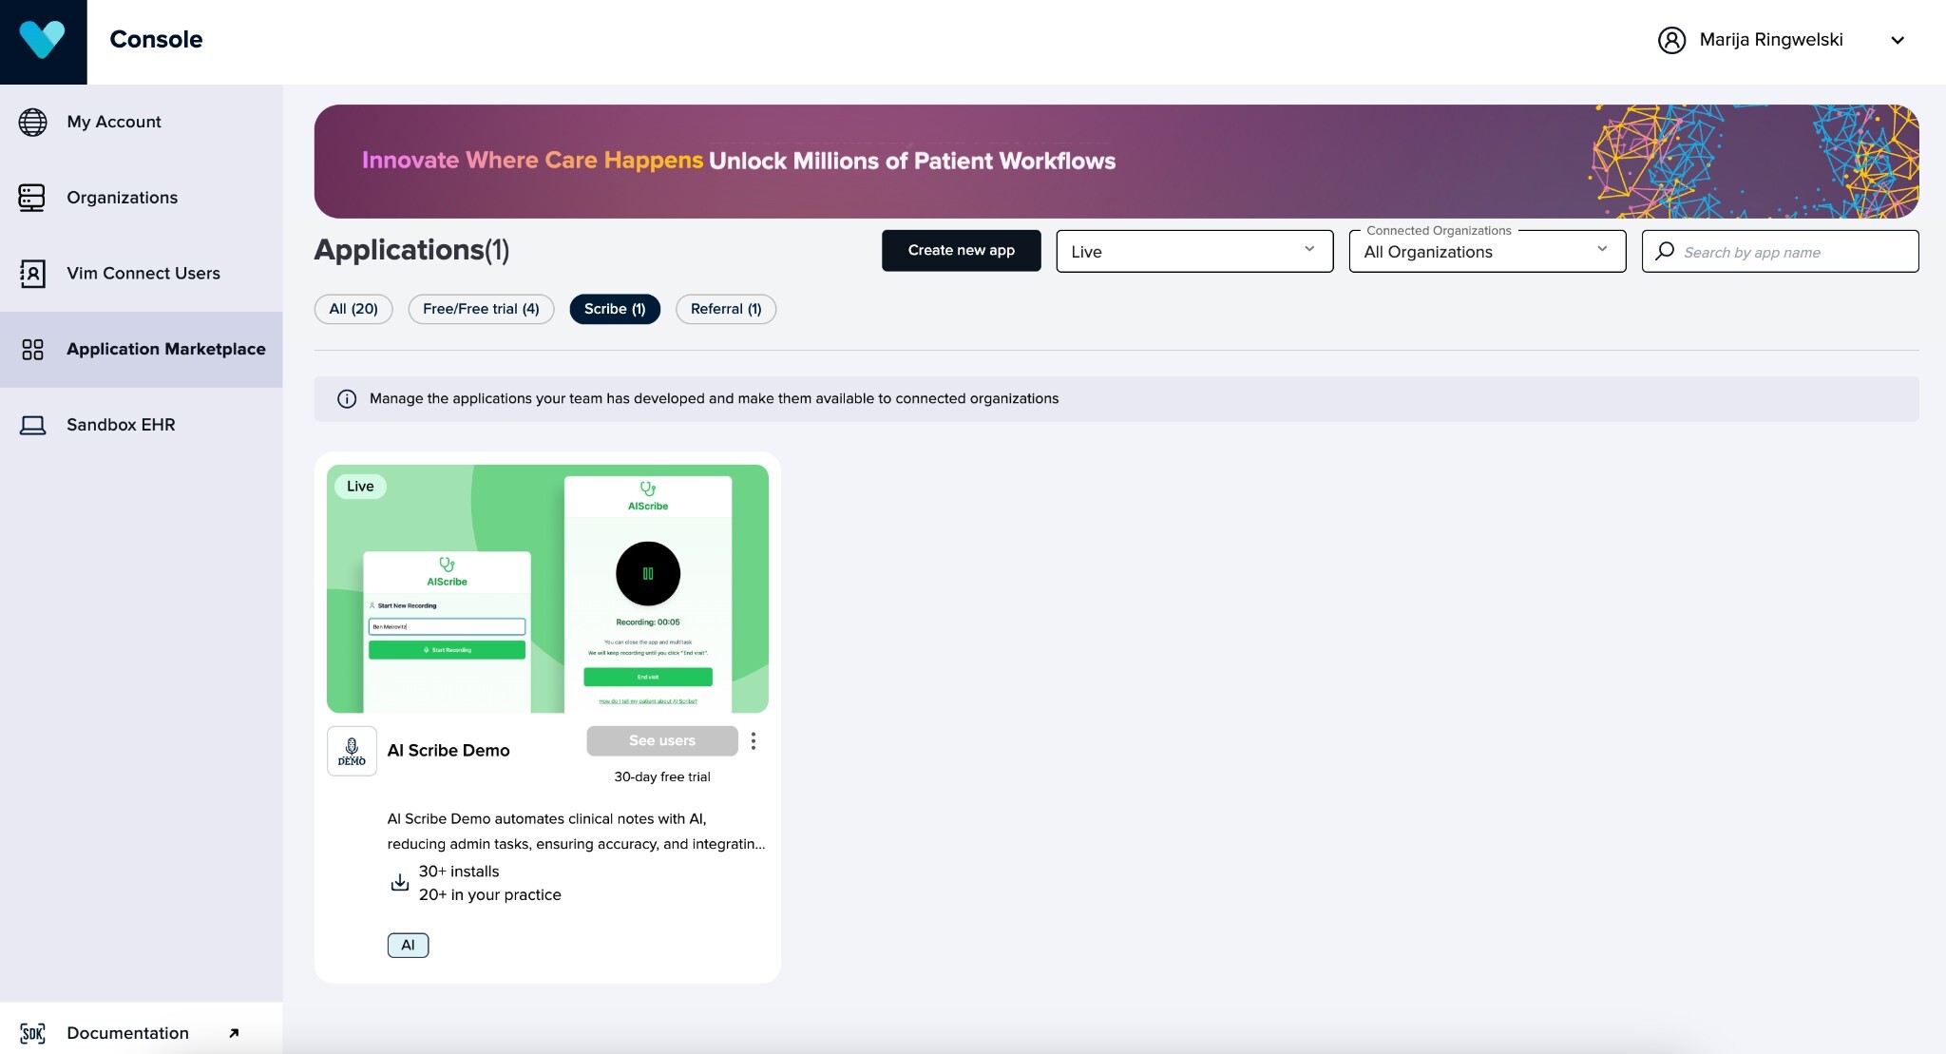Click the laptop icon for Sandbox EHR
The image size is (1946, 1054).
[32, 425]
